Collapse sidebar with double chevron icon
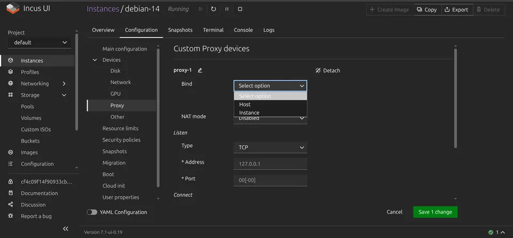The height and width of the screenshot is (238, 513). pos(65,228)
